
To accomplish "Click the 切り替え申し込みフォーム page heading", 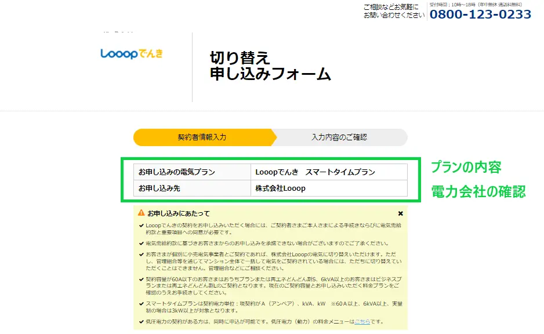I will click(x=270, y=66).
